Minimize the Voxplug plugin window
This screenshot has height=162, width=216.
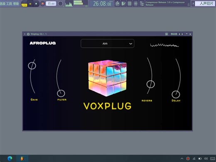point(187,34)
